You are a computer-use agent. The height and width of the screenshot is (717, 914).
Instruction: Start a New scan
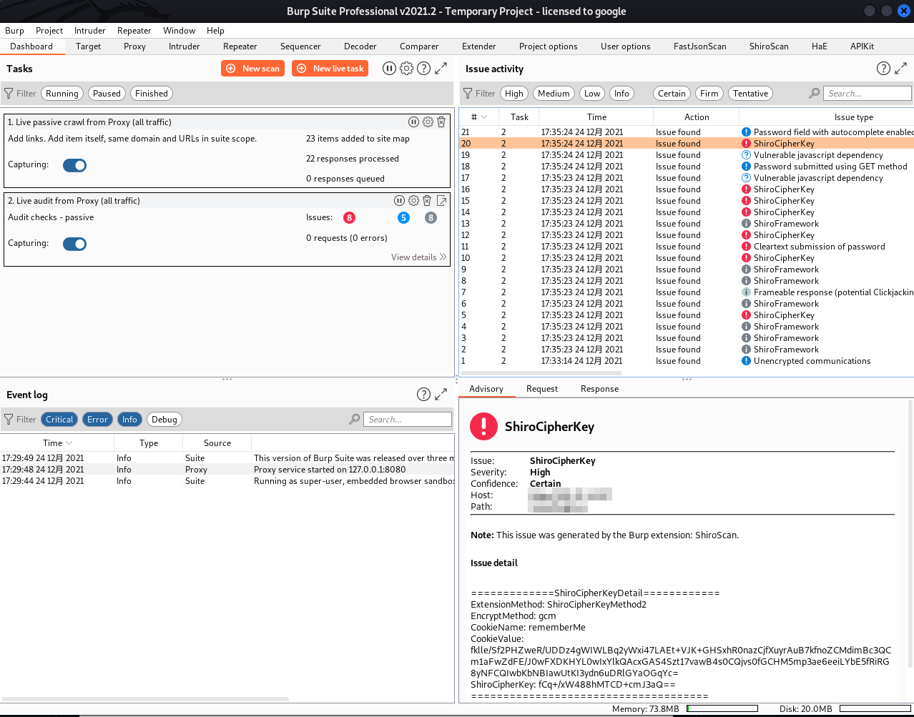[253, 68]
